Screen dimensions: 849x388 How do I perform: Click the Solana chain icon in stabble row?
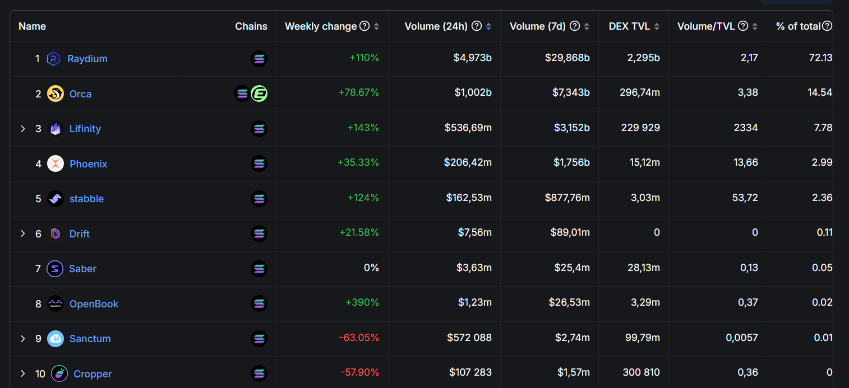coord(259,199)
